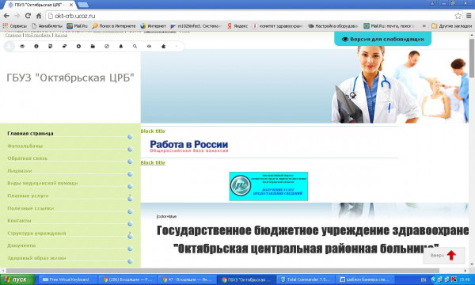This screenshot has width=475, height=285.
Task: Open the plus (add) icon in admin toolbar
Action: click(x=78, y=47)
